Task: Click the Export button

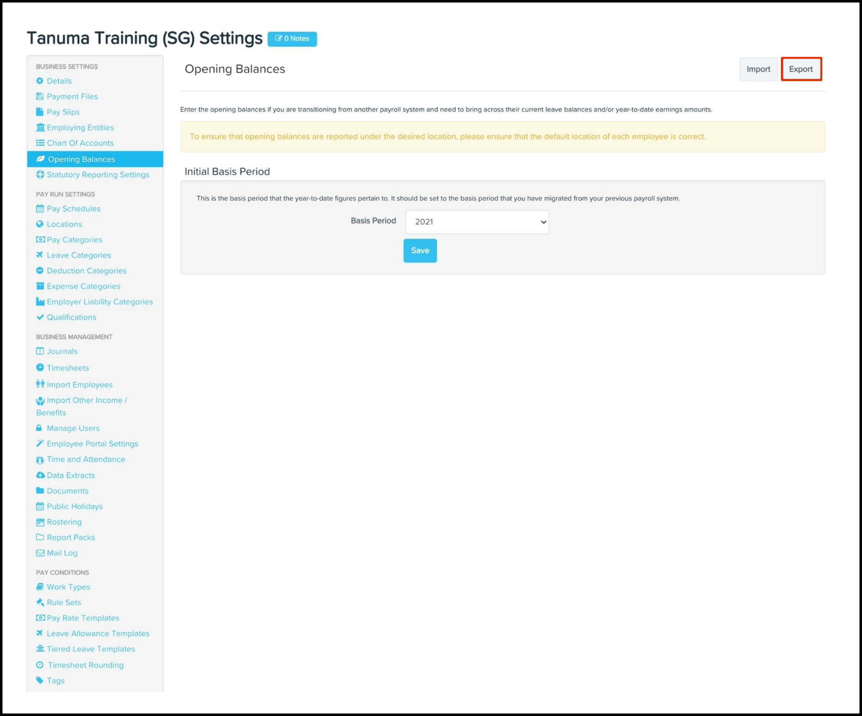Action: [801, 69]
